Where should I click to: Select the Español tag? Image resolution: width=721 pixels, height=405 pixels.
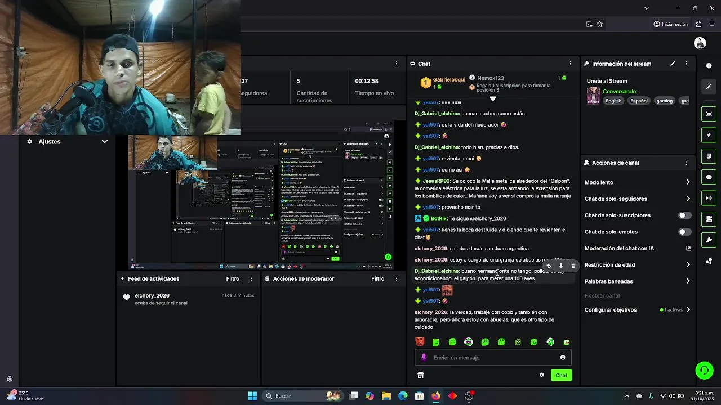tap(639, 101)
